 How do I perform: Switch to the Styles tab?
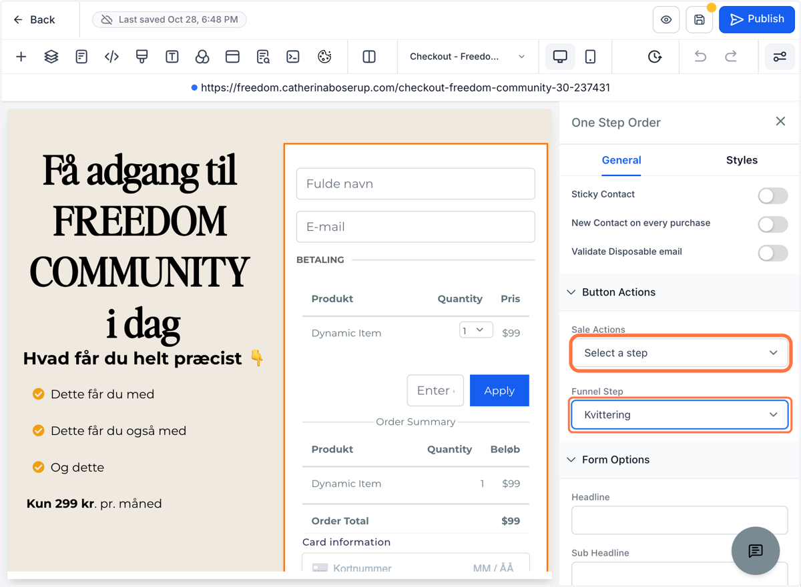[x=742, y=160]
